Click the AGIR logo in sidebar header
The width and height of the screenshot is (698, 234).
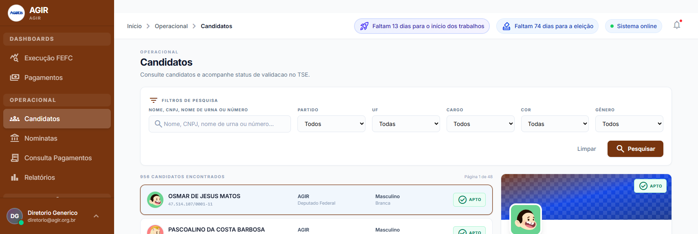[16, 13]
